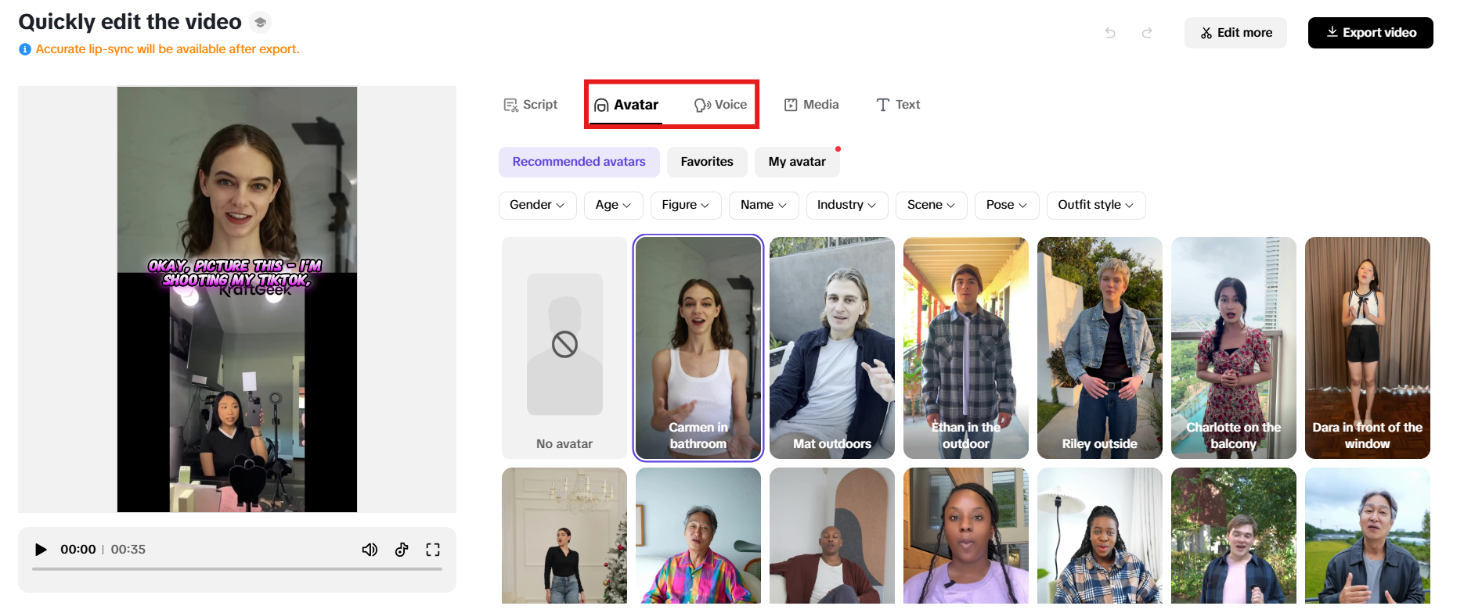Mute the video volume

(x=370, y=550)
